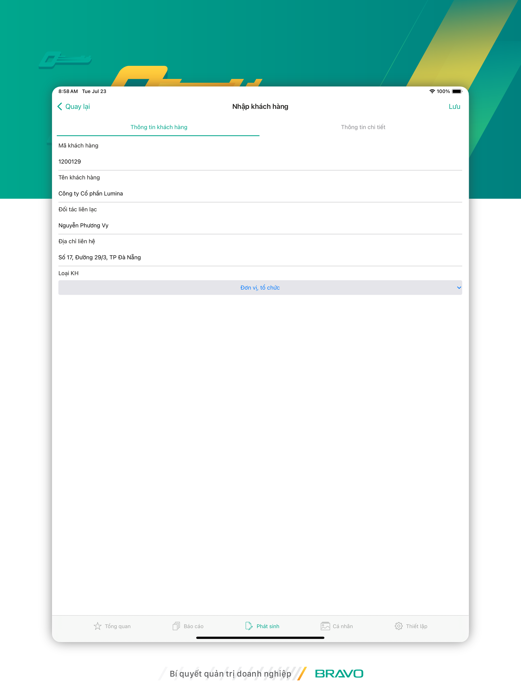Edit the Mã khách hàng field 1200129
Screen dimensions: 521x694
pyautogui.click(x=260, y=162)
